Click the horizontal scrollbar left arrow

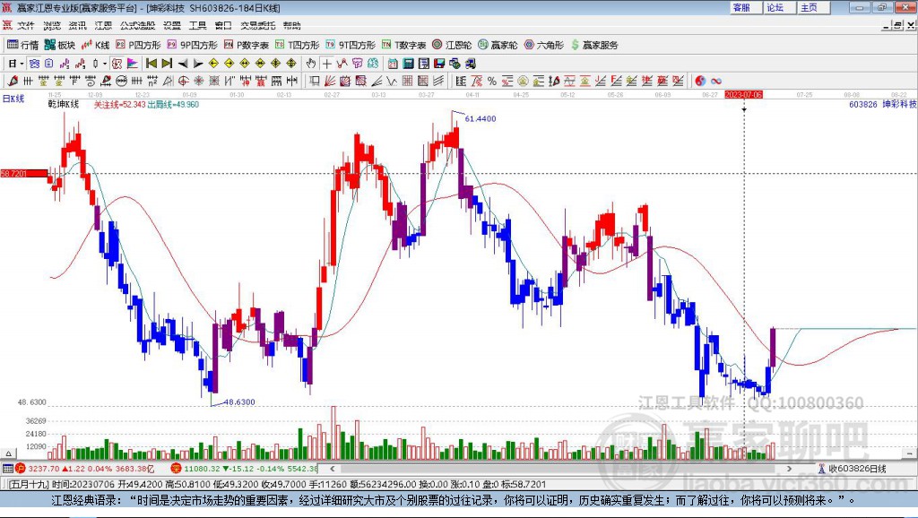pos(333,469)
